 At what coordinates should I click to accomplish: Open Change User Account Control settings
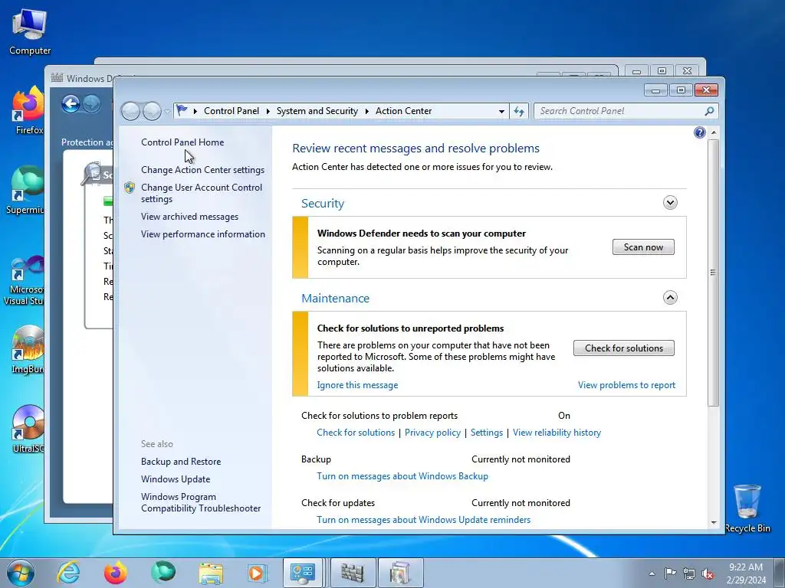click(x=202, y=193)
